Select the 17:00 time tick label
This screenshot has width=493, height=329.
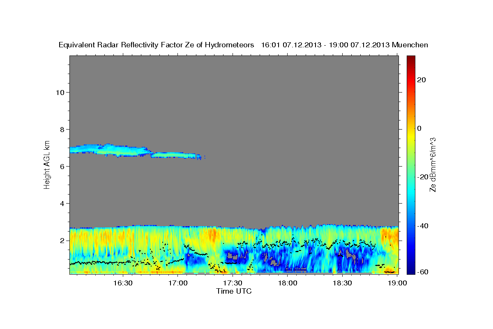tap(178, 283)
